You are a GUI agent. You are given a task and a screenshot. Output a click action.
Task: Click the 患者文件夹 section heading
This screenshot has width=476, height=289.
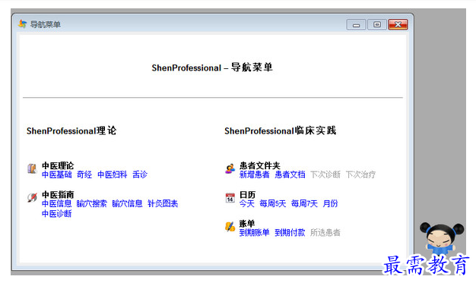[x=259, y=165]
